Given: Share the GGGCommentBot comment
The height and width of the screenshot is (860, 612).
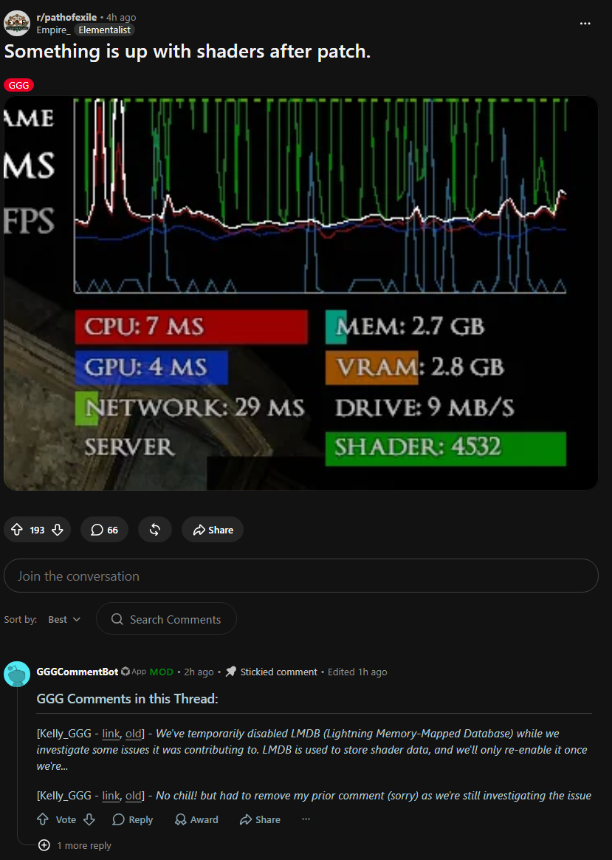Looking at the screenshot, I should click(x=261, y=819).
